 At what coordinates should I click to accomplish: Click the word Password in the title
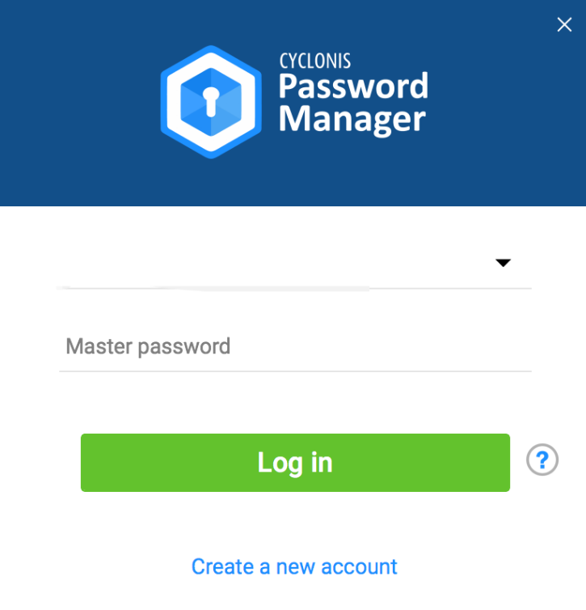coord(353,87)
